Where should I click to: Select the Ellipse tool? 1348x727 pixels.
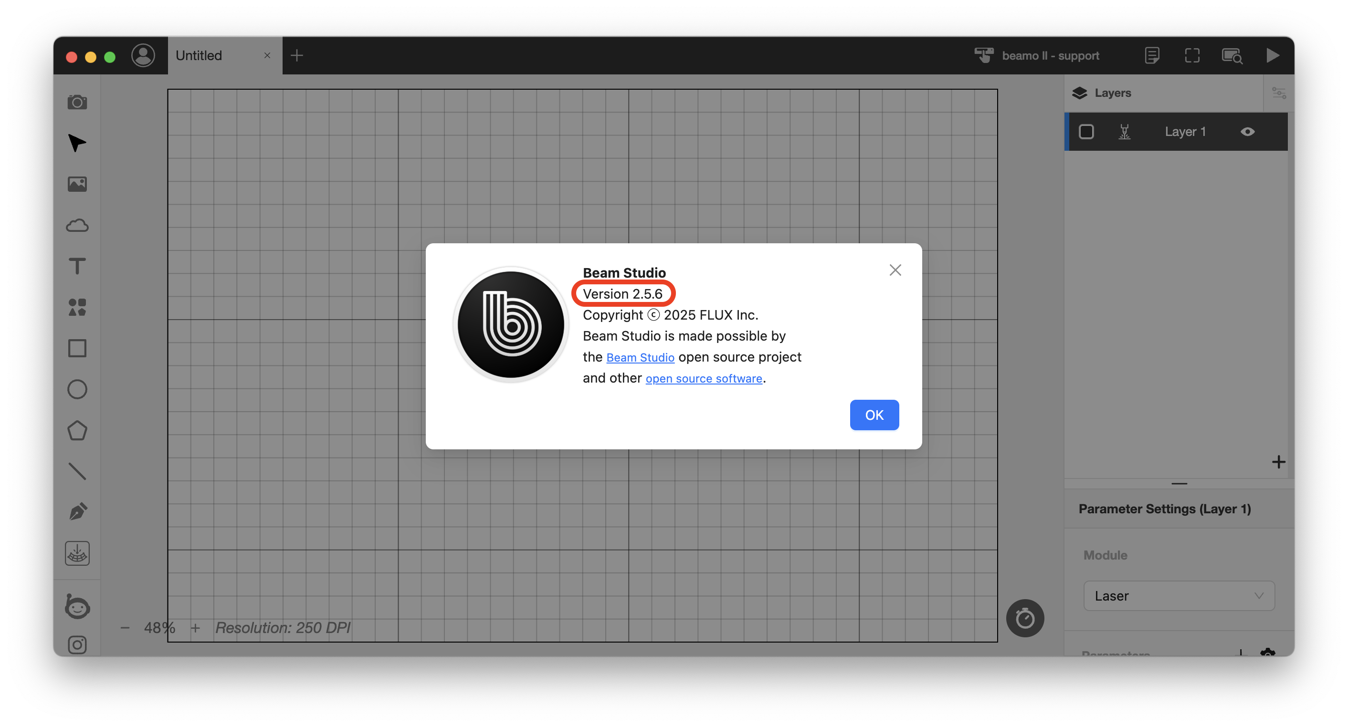tap(77, 389)
